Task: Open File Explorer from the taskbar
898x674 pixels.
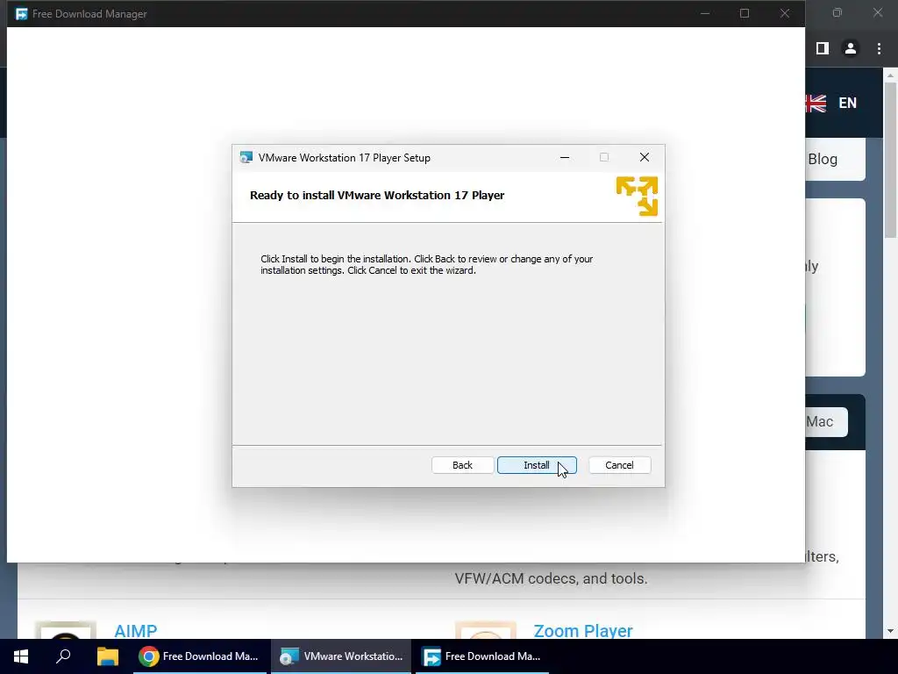Action: pos(107,656)
